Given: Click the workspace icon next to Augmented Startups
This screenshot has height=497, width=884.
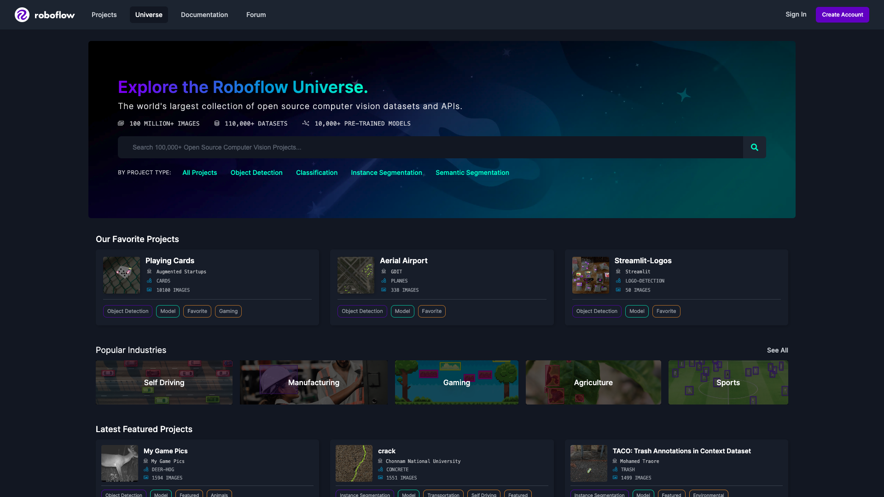Looking at the screenshot, I should [x=149, y=272].
